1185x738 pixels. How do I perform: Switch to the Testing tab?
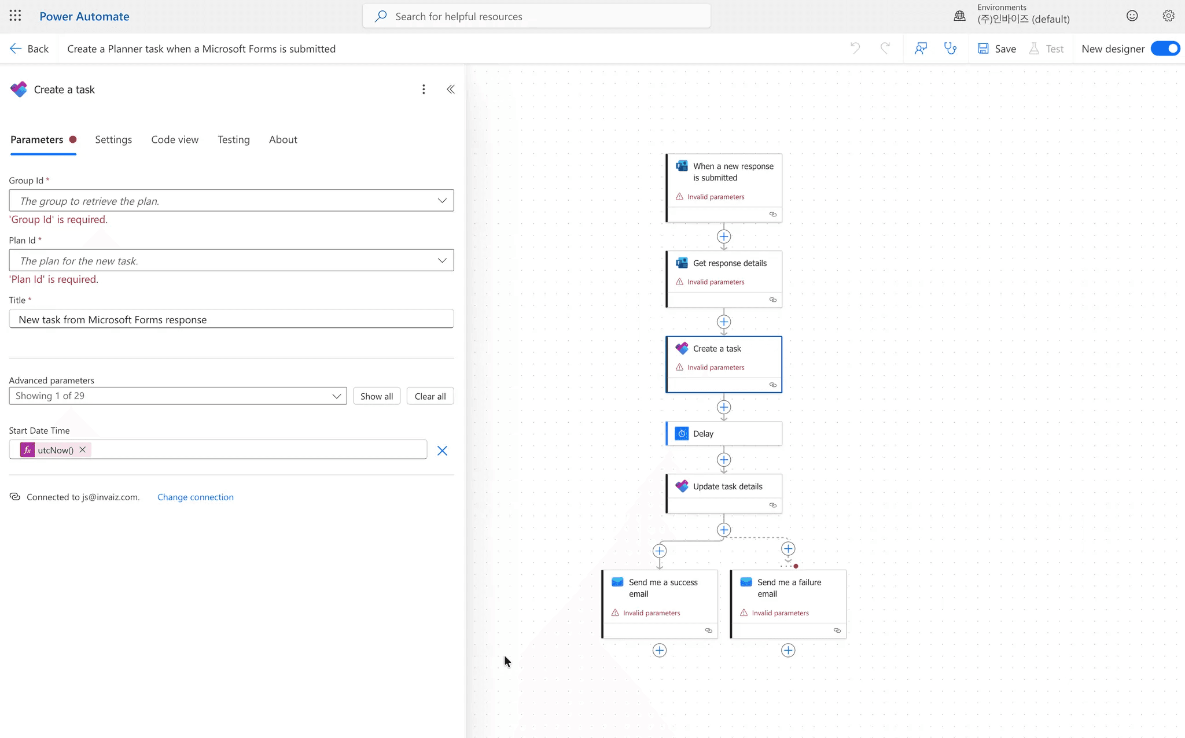(x=234, y=139)
